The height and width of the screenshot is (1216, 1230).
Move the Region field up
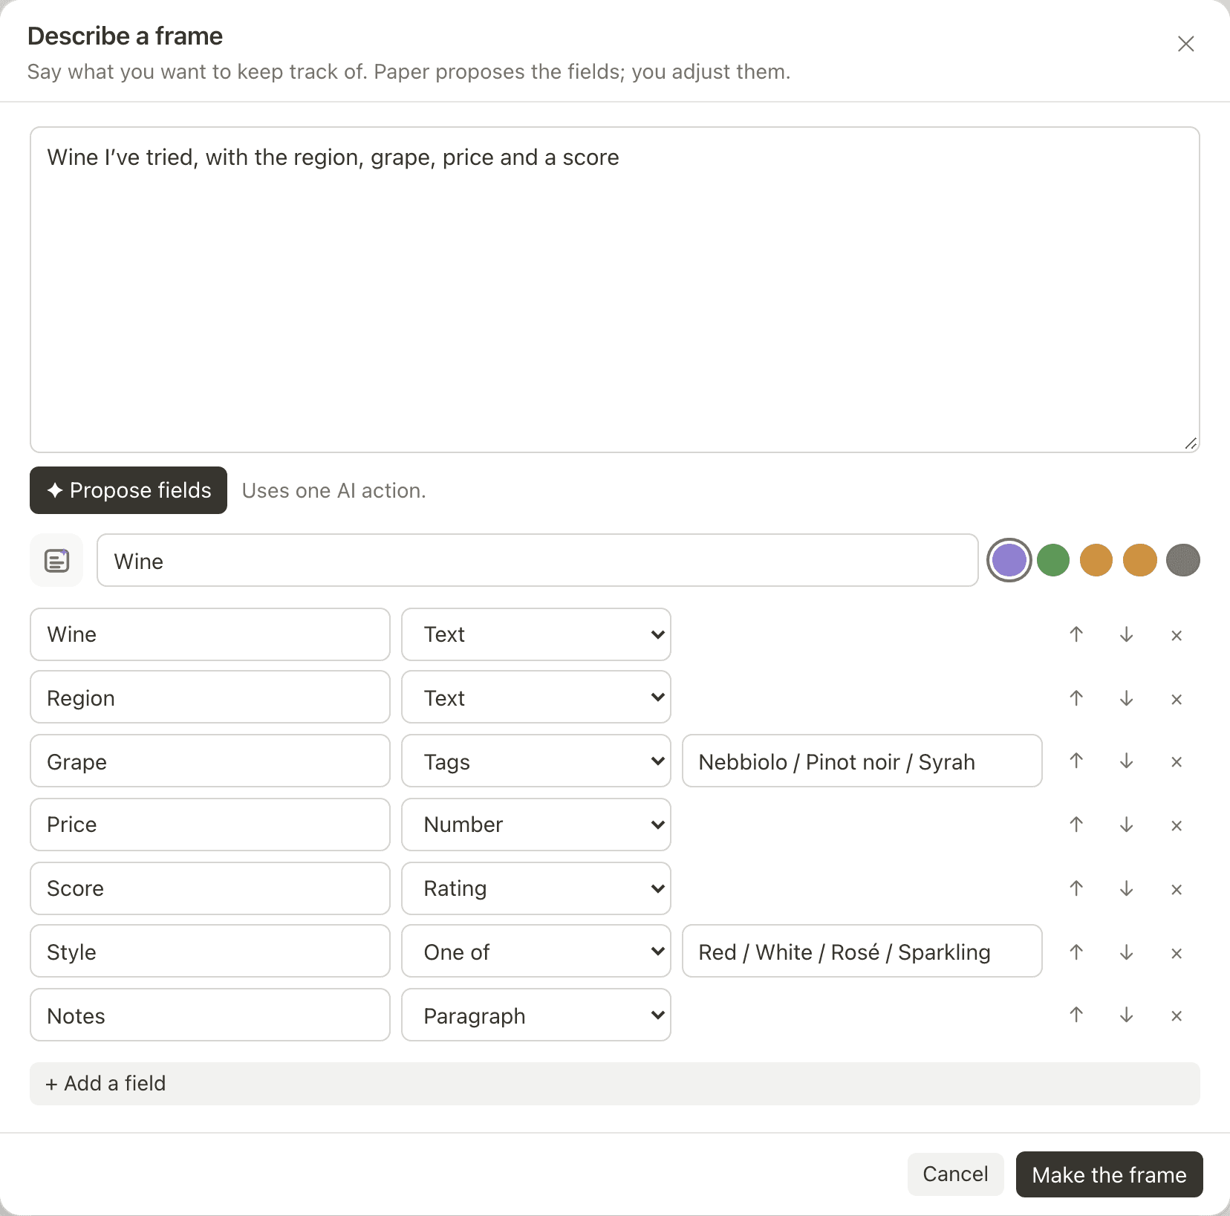point(1076,698)
